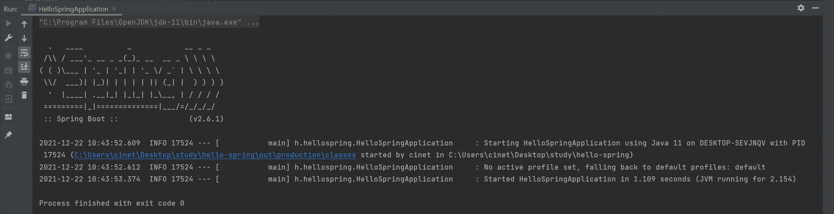Open run configuration wrench settings
This screenshot has height=214, width=834.
8,38
